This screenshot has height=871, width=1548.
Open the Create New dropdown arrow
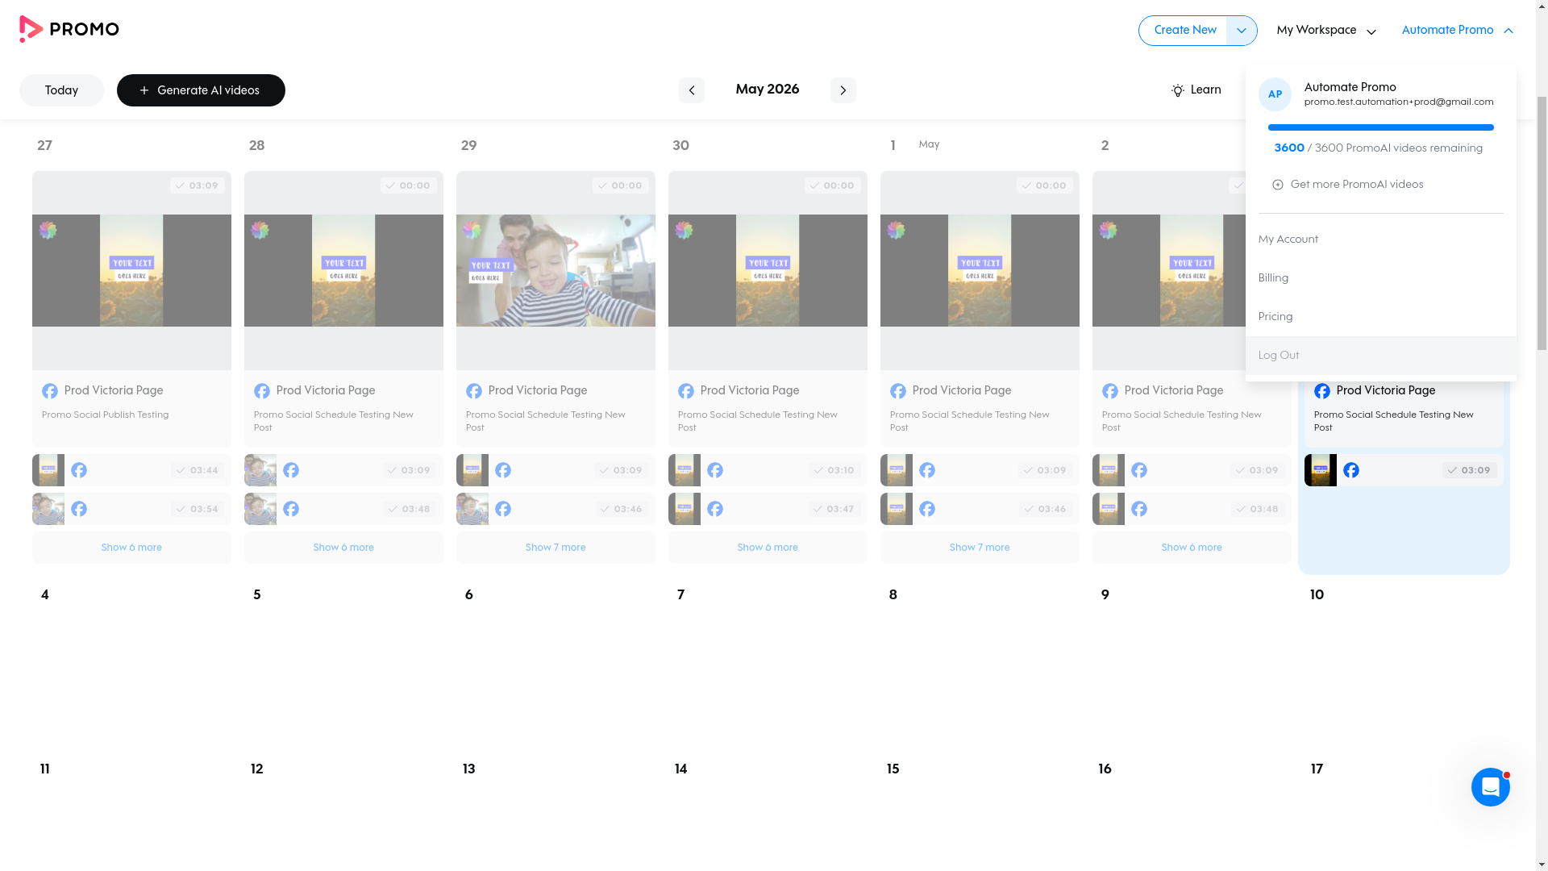pos(1242,31)
